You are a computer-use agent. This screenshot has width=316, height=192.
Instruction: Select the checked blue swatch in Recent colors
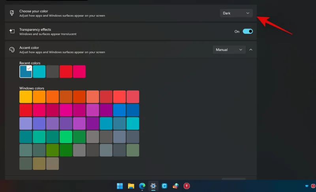click(26, 72)
